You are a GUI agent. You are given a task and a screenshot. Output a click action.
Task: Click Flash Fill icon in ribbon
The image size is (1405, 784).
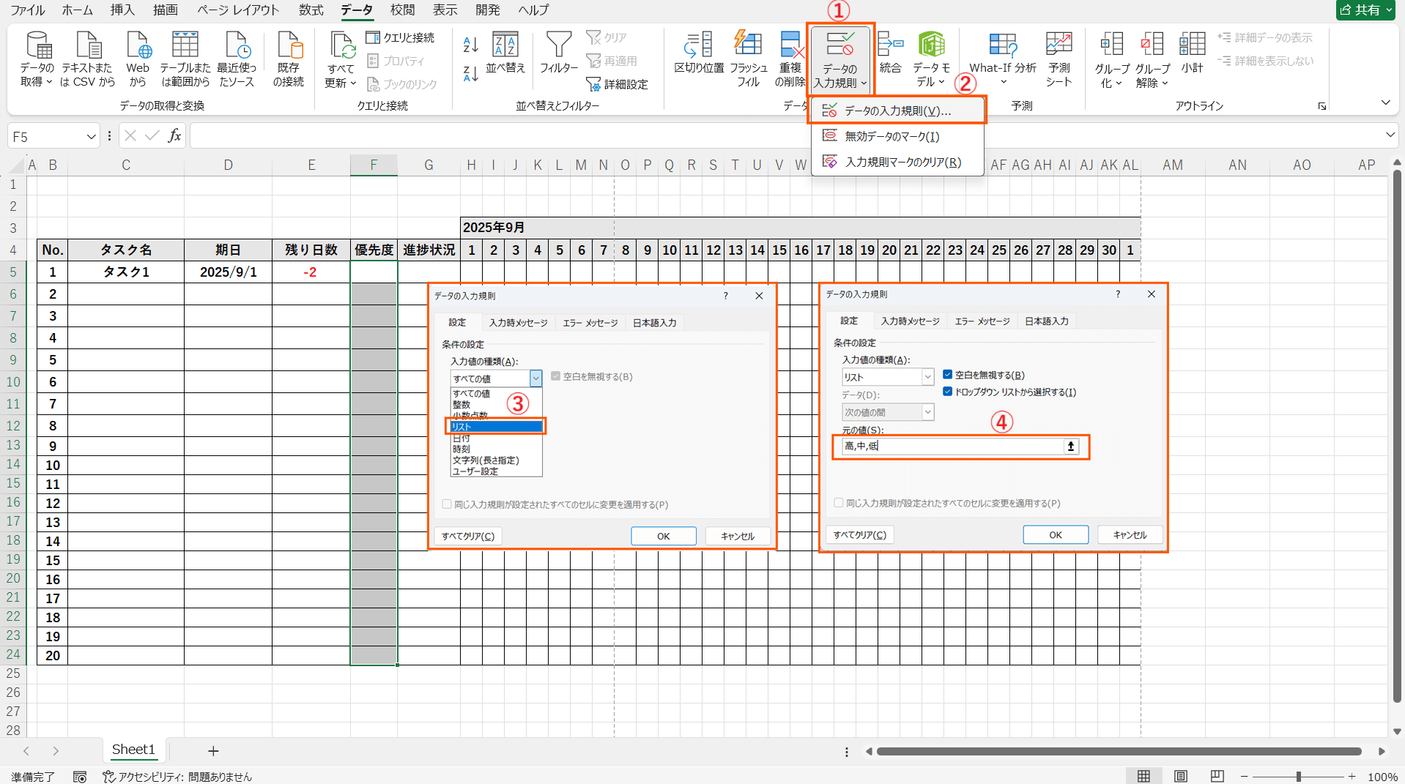[748, 45]
